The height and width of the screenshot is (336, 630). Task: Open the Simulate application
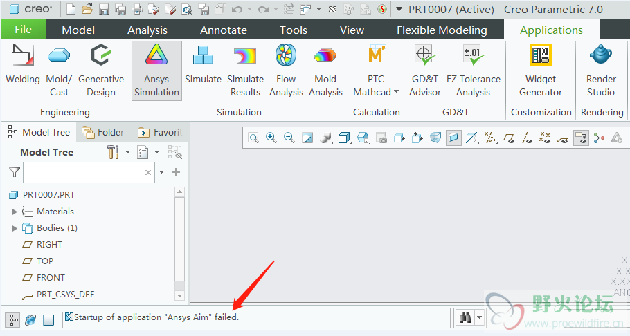pos(203,64)
